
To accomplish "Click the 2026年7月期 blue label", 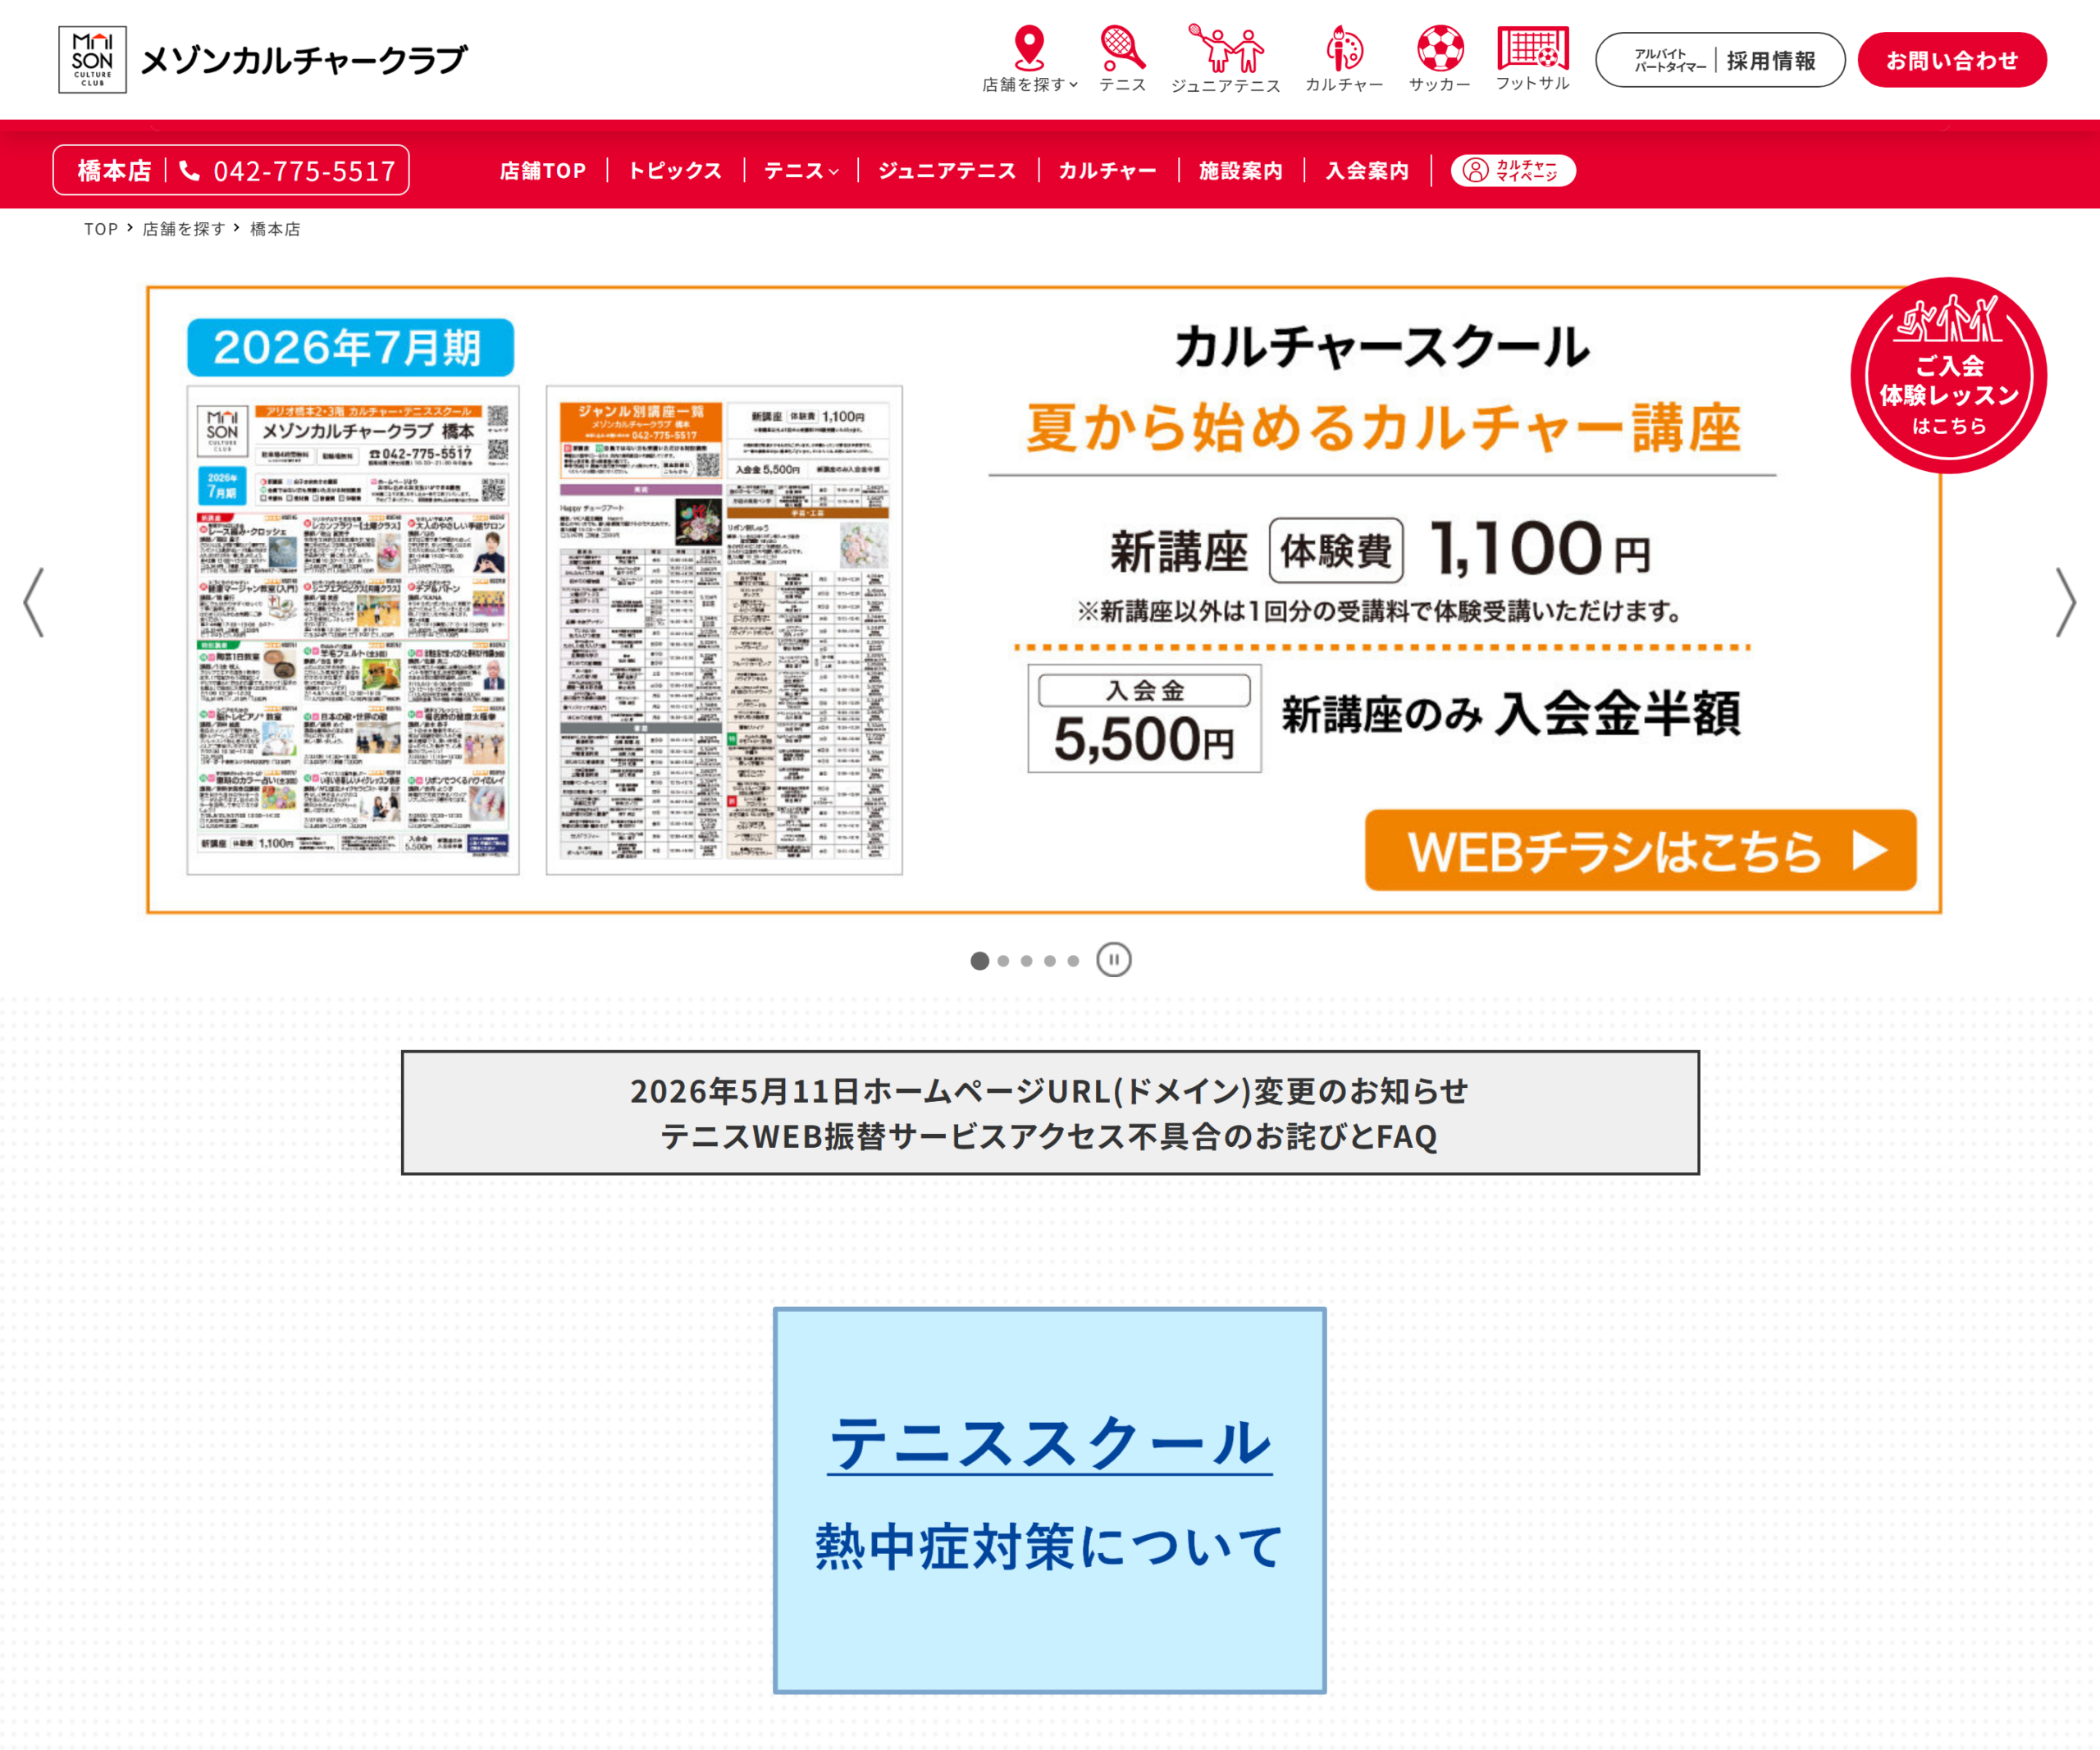I will (350, 348).
